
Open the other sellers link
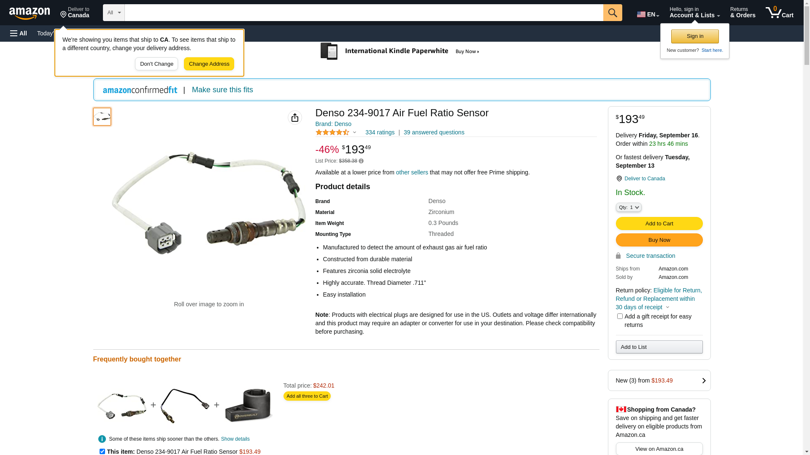point(412,172)
